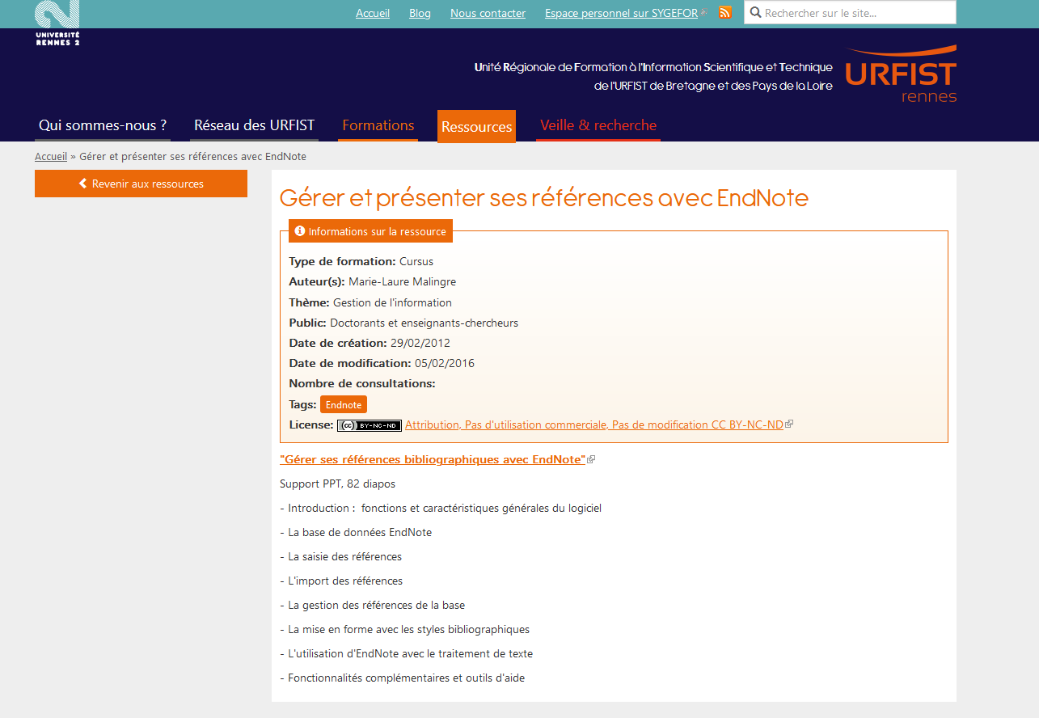
Task: Click the Accueil link in the top bar
Action: pos(373,13)
